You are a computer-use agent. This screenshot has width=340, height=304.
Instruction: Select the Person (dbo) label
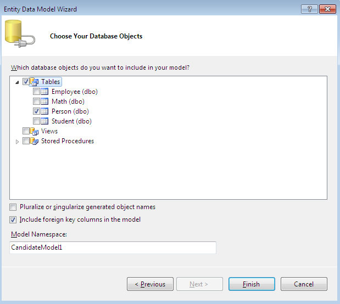pyautogui.click(x=70, y=111)
